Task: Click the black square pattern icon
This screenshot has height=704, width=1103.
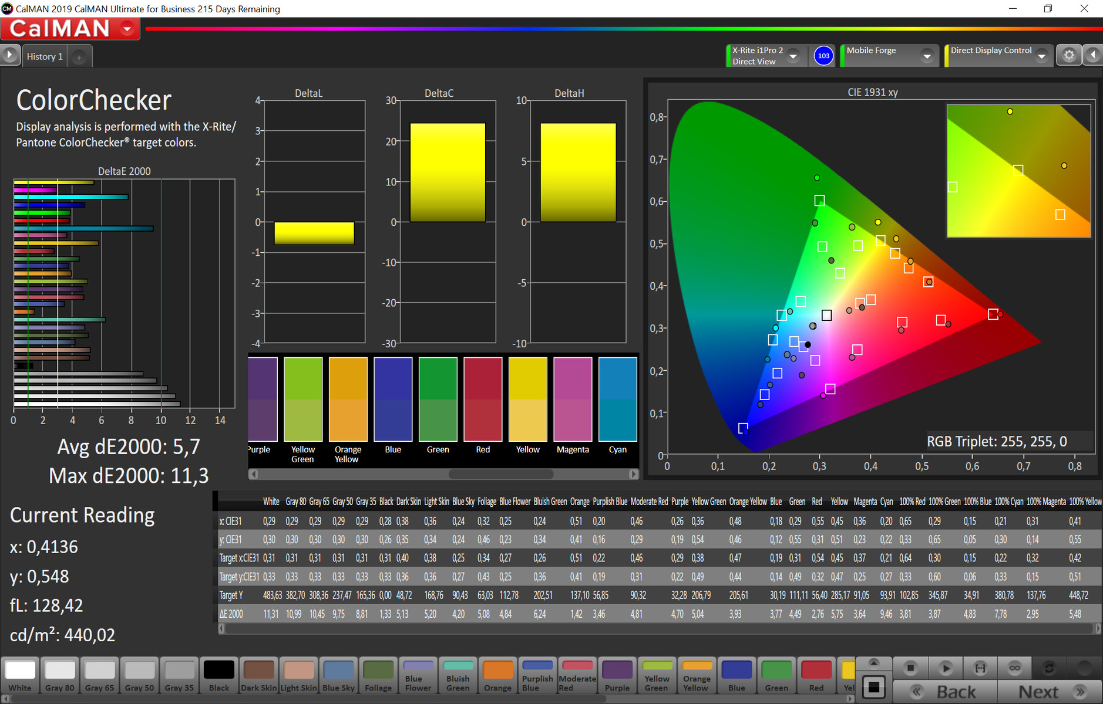Action: (873, 687)
